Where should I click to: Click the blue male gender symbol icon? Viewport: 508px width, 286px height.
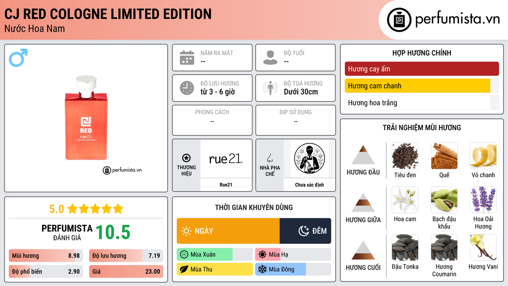click(x=18, y=58)
